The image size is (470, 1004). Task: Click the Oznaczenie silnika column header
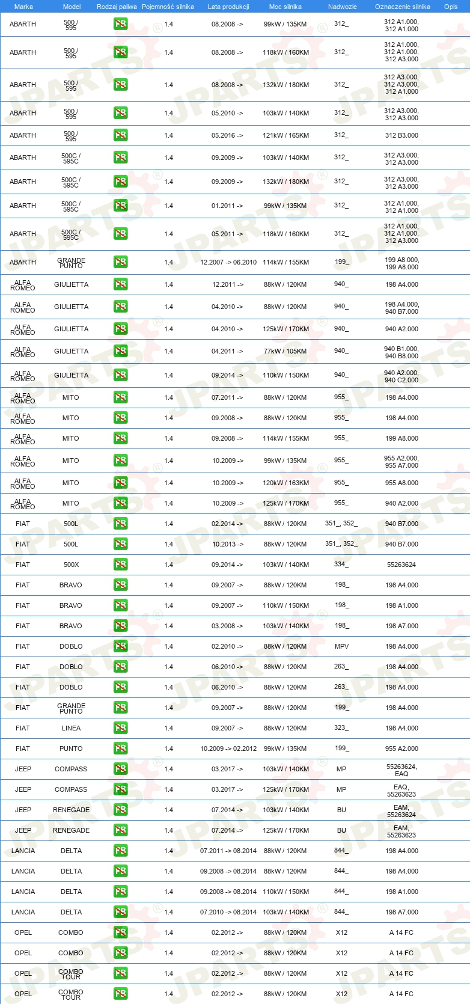coord(403,7)
